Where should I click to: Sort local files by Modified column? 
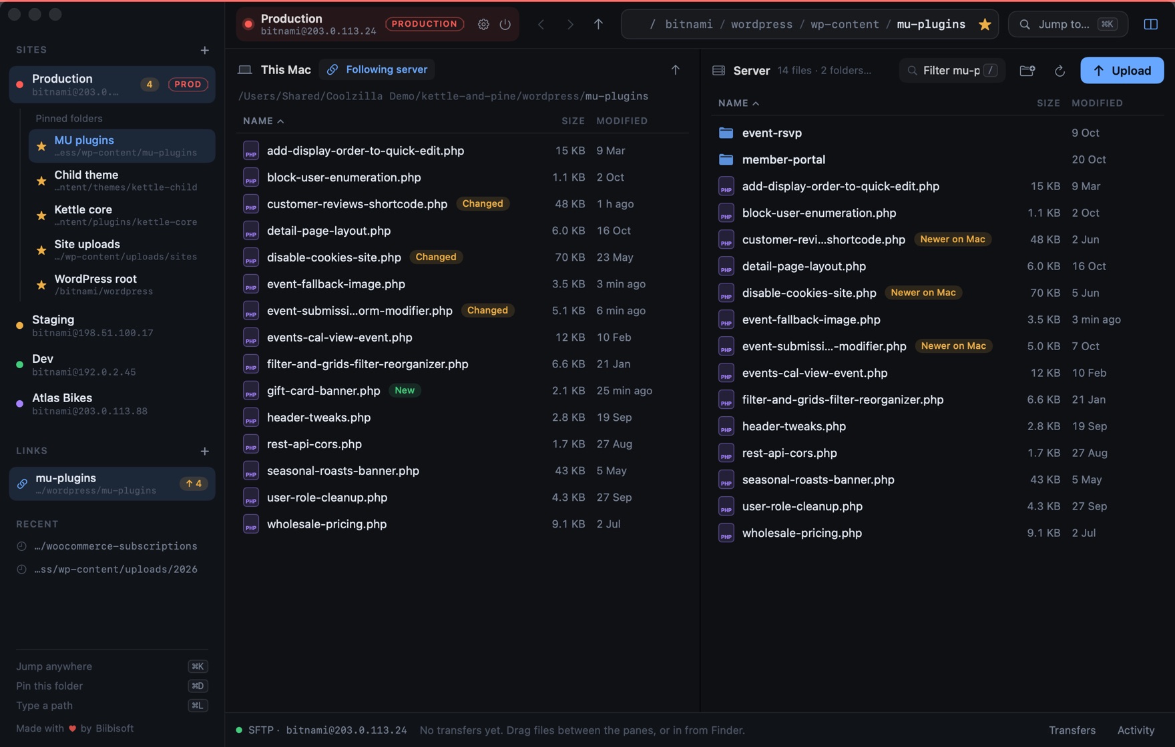tap(622, 121)
